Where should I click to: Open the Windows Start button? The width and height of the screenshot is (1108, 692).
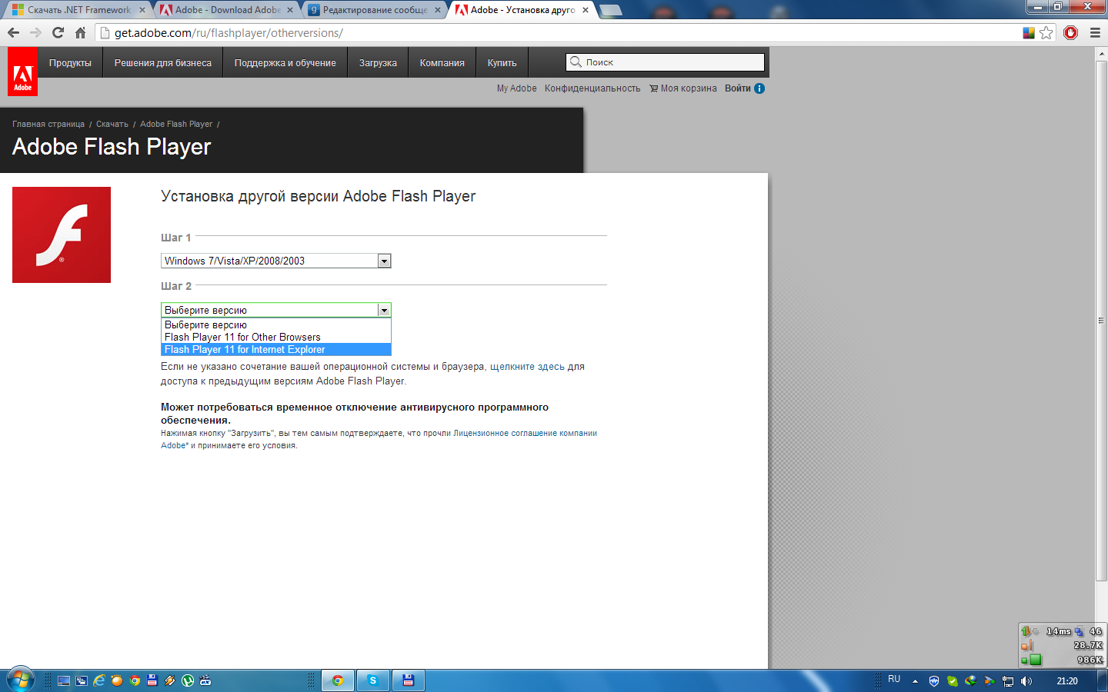click(x=20, y=680)
